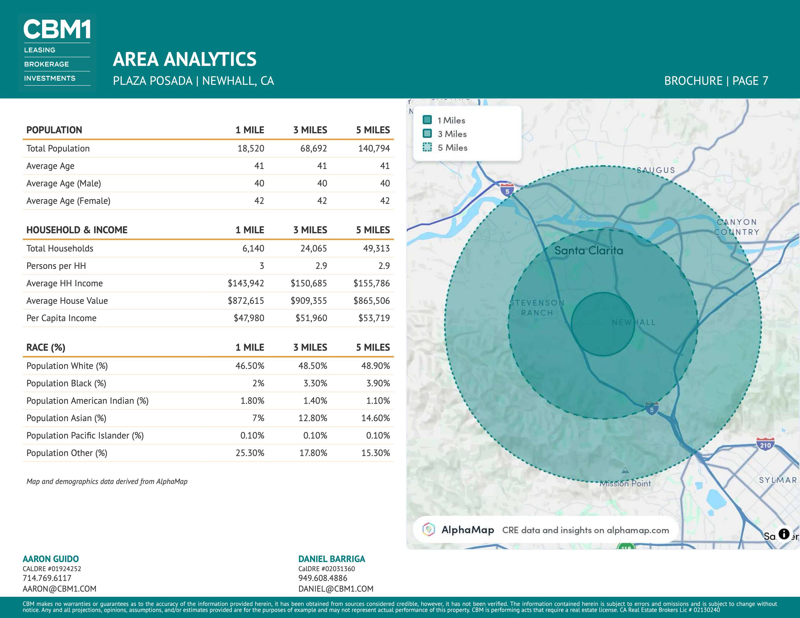Click the AlphaMap hexagon logo icon
Viewport: 800px width, 618px height.
pos(428,529)
